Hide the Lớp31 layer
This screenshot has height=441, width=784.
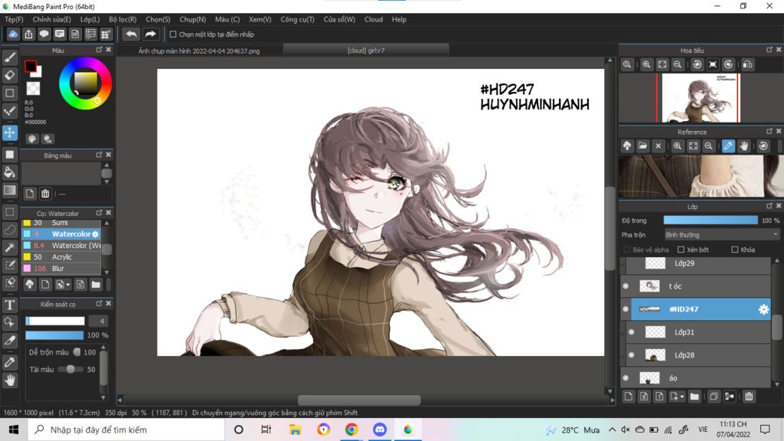pos(632,332)
